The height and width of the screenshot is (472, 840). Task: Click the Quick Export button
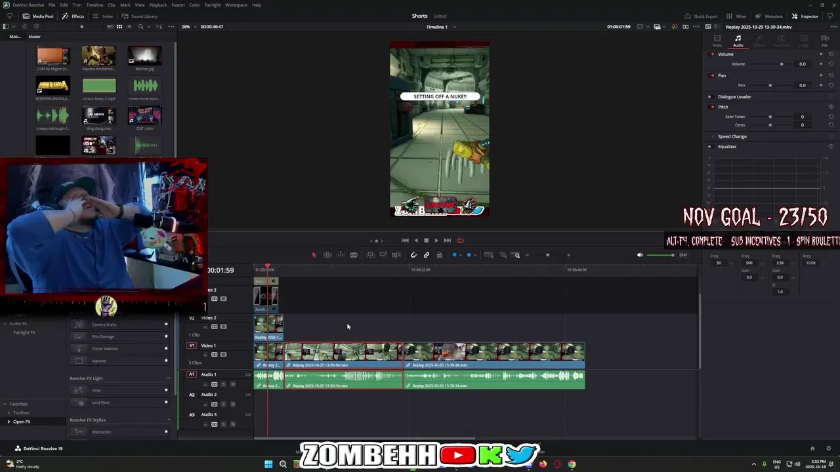coord(701,16)
